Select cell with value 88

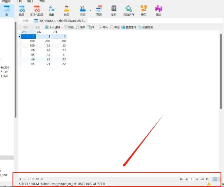pos(28,50)
